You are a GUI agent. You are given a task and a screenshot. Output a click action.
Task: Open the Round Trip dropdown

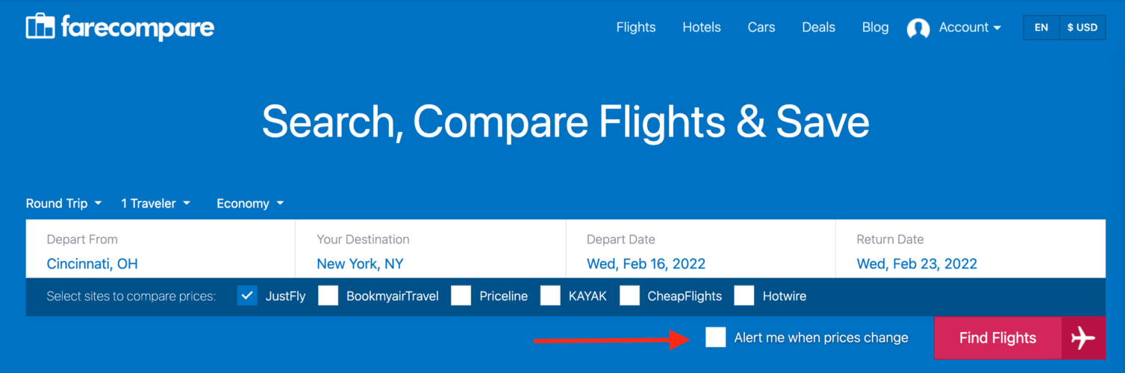(x=64, y=203)
